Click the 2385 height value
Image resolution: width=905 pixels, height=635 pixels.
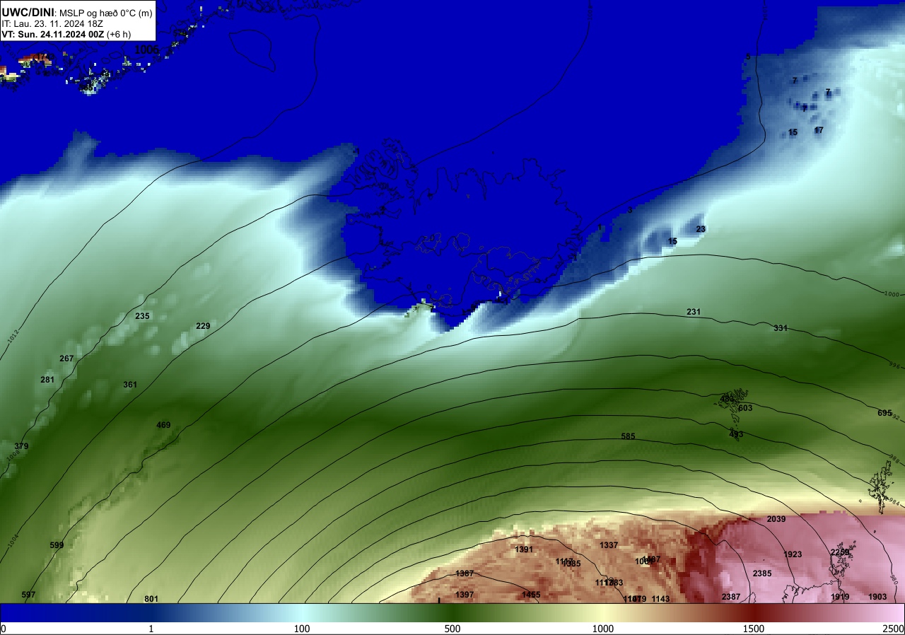point(762,573)
